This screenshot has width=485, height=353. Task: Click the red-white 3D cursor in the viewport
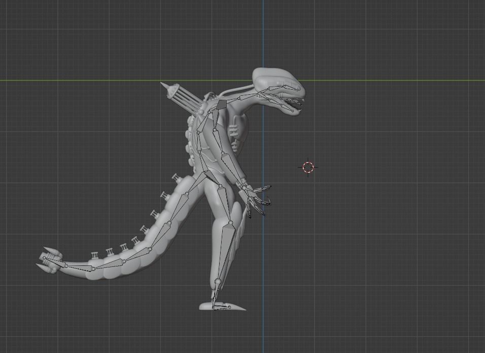(308, 167)
